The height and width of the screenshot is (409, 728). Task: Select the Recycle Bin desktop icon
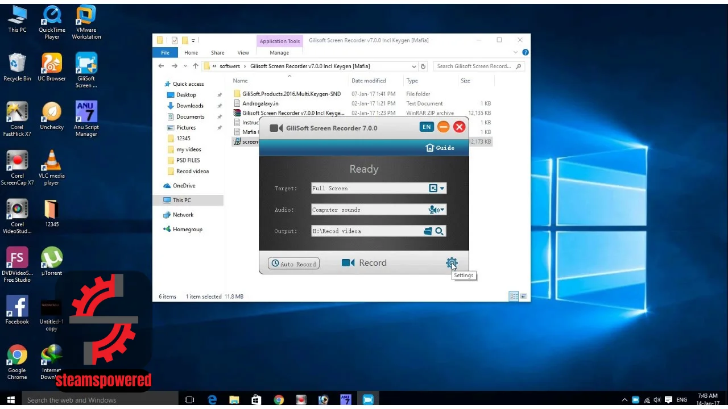(17, 68)
